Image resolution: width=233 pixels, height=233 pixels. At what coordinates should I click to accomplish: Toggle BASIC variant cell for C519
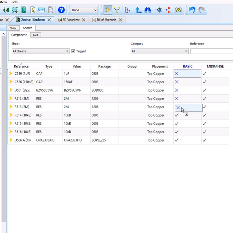click(187, 74)
